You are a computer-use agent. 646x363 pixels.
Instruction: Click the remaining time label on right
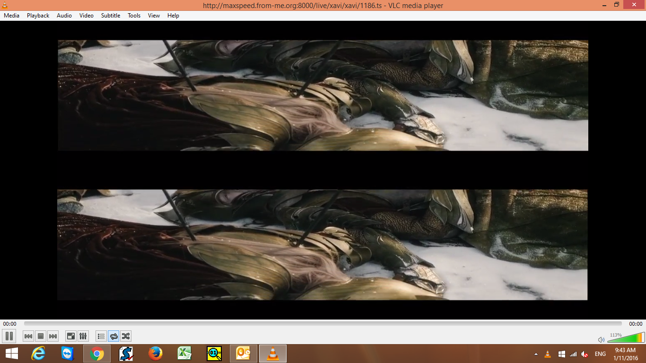[x=636, y=324]
